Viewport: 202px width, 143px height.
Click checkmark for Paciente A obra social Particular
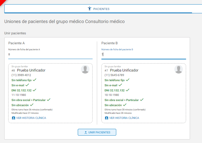49,100
